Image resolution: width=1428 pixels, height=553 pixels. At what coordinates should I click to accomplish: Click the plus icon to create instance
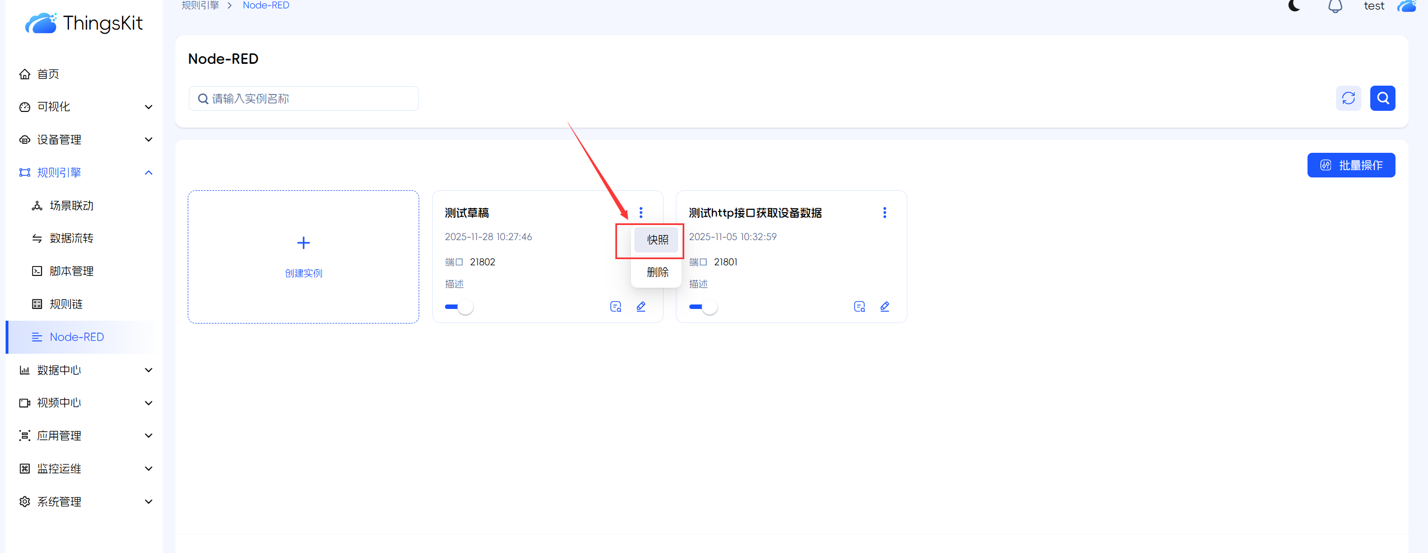[303, 243]
